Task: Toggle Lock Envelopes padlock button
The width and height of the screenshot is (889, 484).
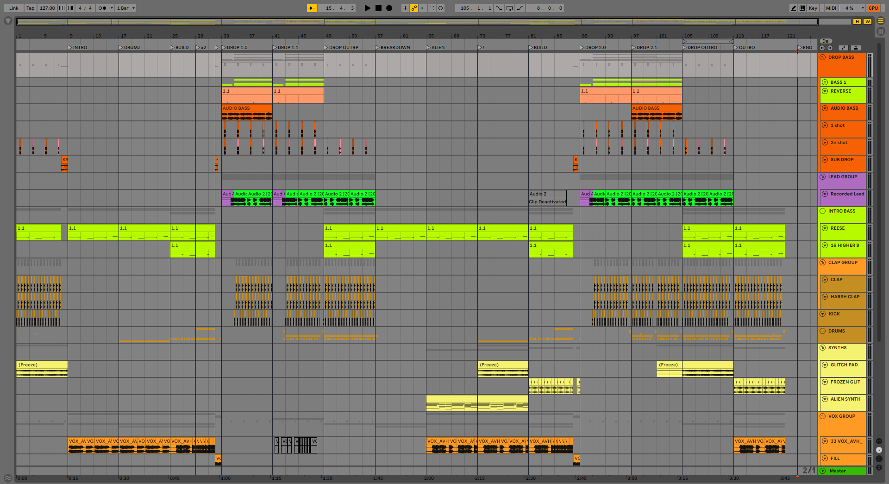Action: point(856,48)
